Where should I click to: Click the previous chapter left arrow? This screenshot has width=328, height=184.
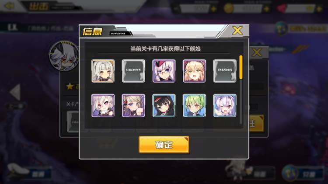(x=15, y=92)
